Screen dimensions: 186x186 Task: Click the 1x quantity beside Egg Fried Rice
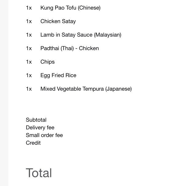(29, 76)
